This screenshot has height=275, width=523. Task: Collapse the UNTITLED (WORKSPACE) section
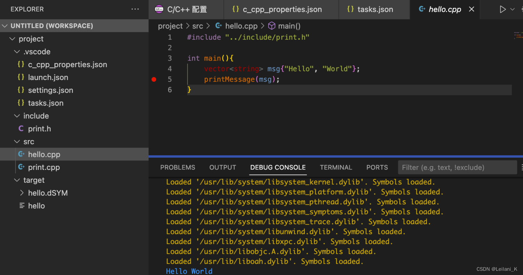74,26
